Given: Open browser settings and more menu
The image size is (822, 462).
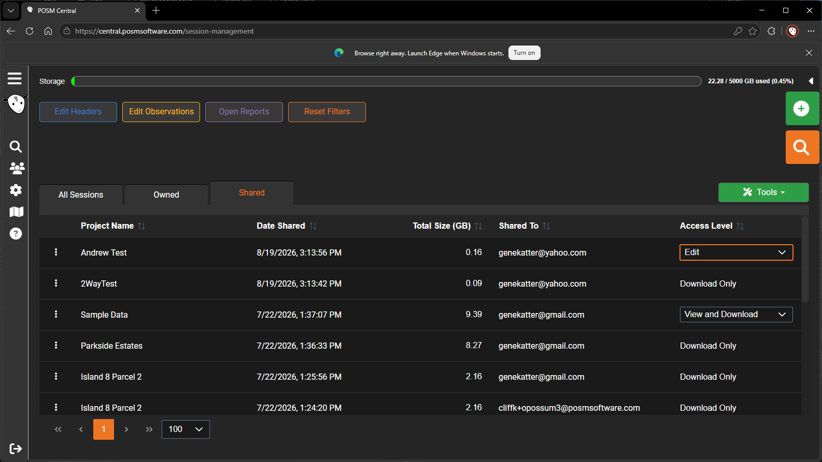Looking at the screenshot, I should [x=811, y=31].
